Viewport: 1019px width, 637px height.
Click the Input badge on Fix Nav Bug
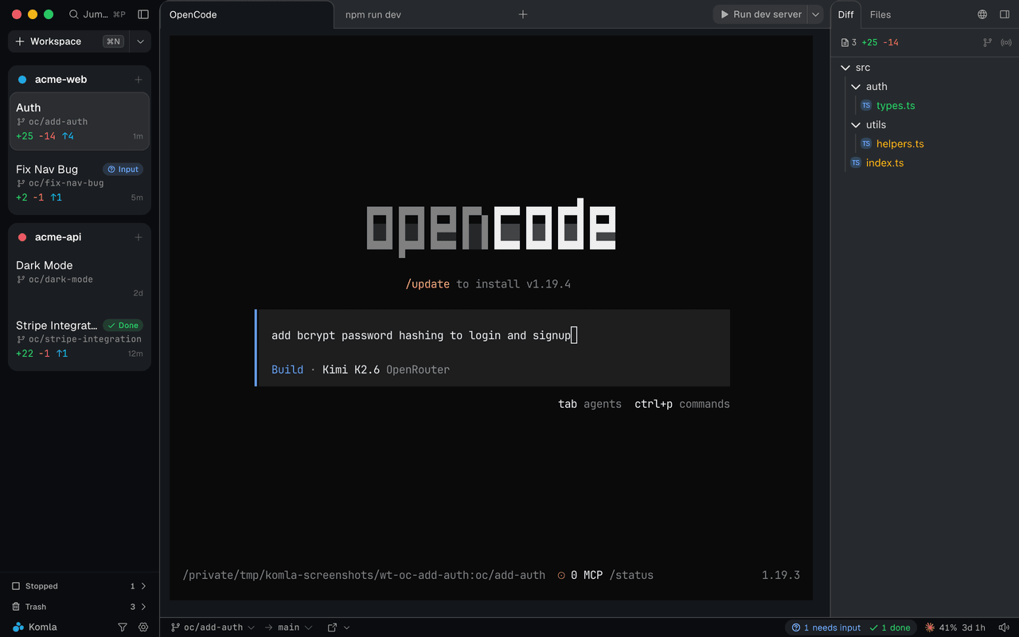point(123,169)
